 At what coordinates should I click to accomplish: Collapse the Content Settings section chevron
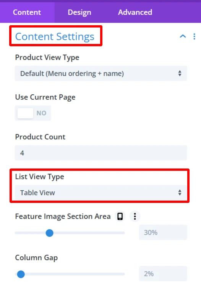coord(183,36)
